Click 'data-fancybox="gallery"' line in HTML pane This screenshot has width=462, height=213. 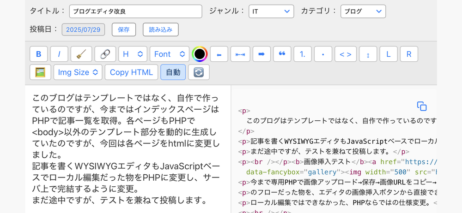(293, 172)
